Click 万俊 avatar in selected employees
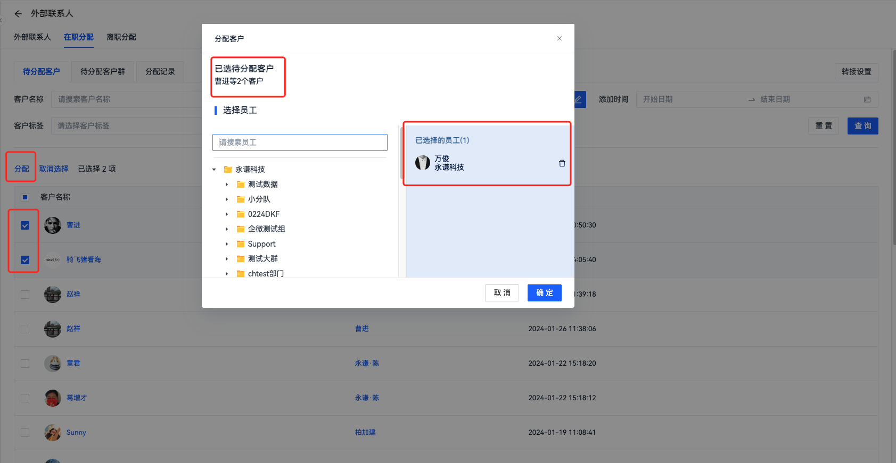This screenshot has width=896, height=463. coord(423,163)
